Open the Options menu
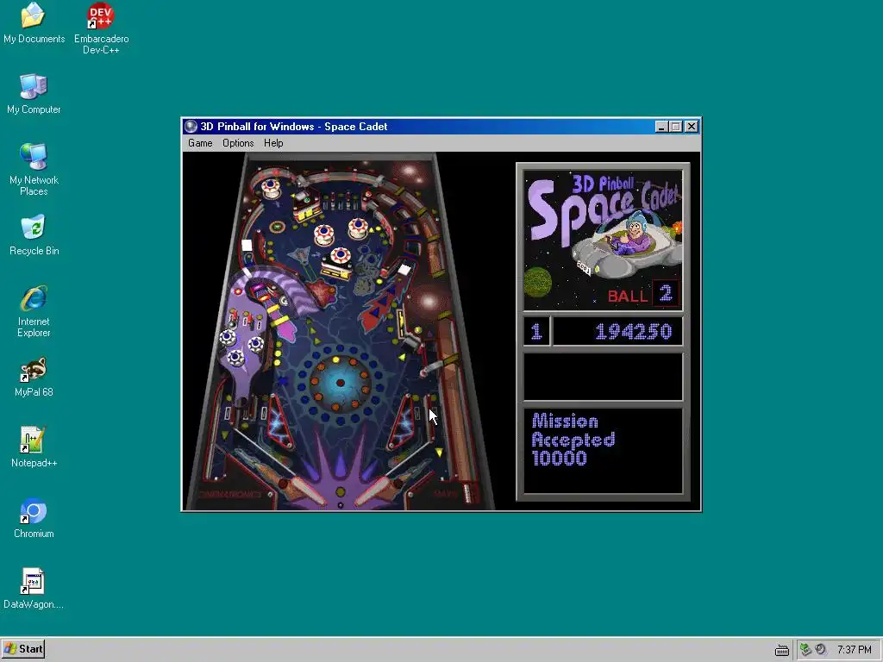 coord(238,143)
